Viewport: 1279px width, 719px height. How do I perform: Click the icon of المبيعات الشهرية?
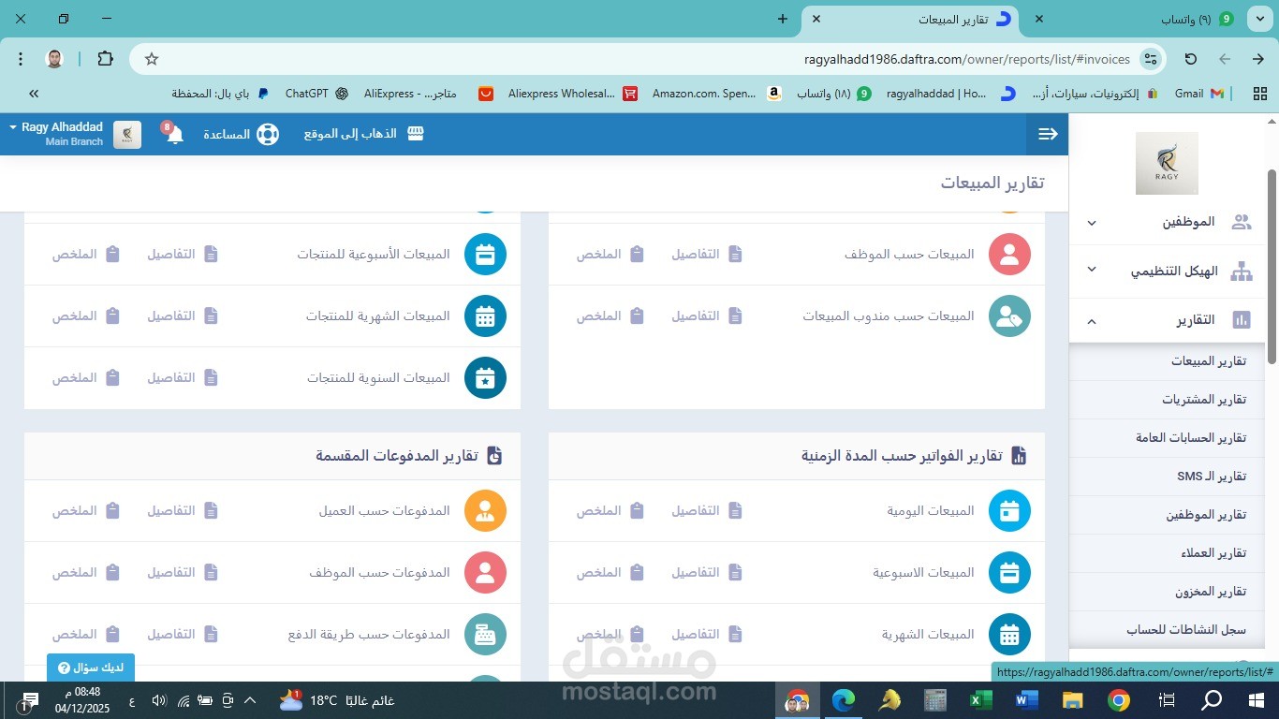[1009, 634]
